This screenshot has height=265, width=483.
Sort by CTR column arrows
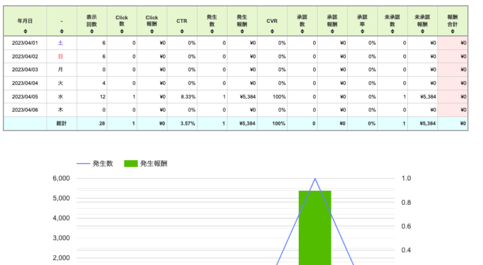click(182, 31)
